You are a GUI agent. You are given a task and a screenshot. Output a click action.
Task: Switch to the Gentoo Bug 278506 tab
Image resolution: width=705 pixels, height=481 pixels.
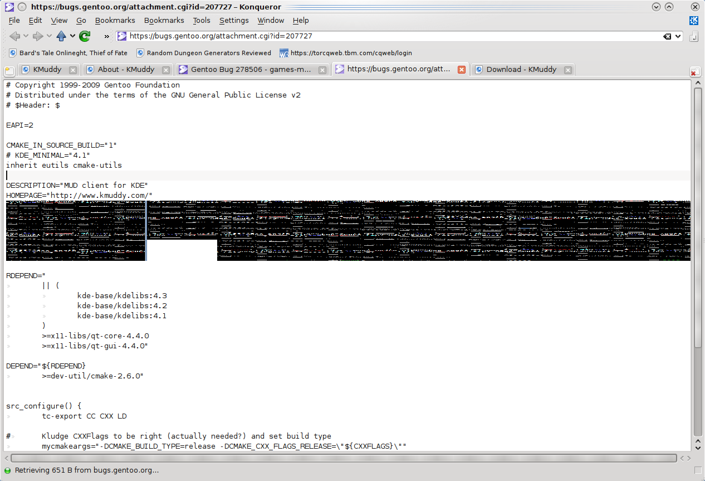pos(252,70)
